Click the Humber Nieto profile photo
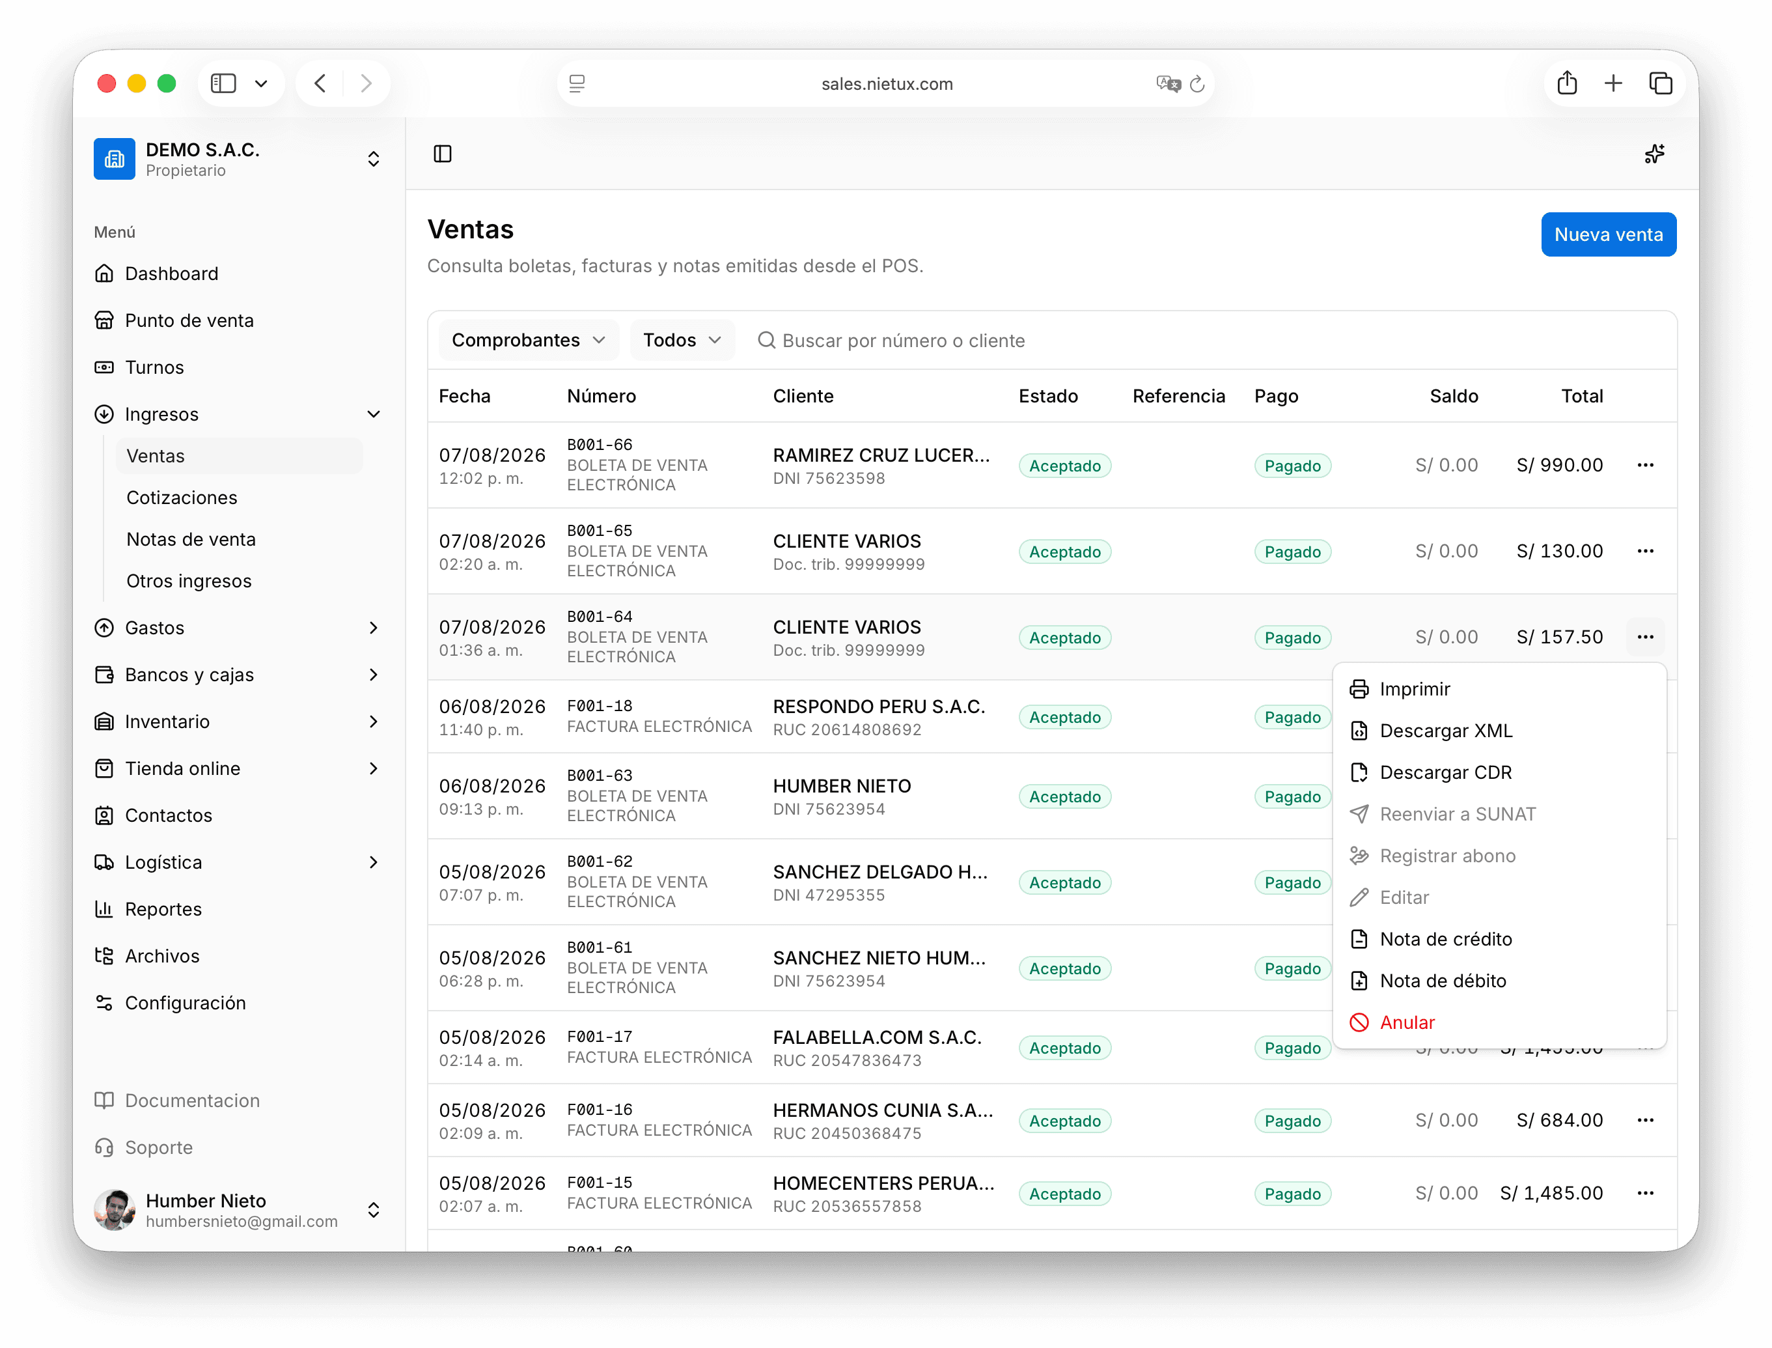 click(x=115, y=1210)
